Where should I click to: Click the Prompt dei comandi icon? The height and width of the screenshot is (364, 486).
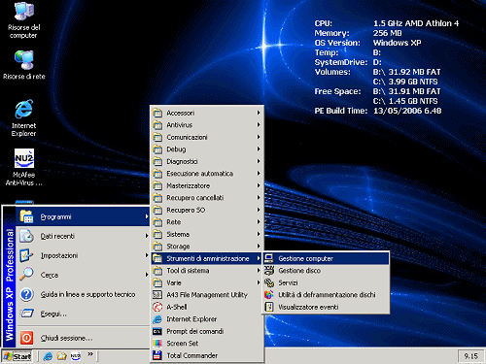coord(157,331)
